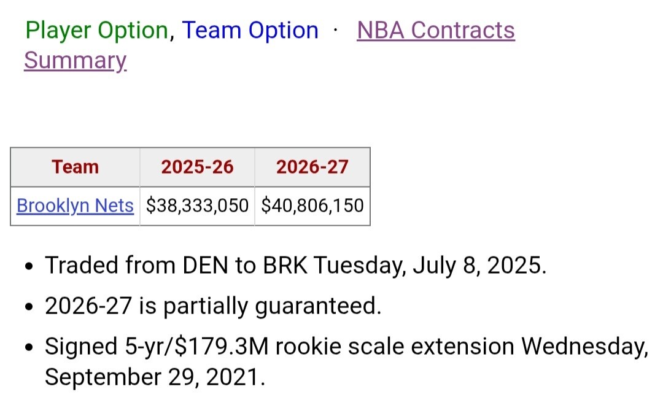The width and height of the screenshot is (663, 416).
Task: Open the Brooklyn Nets team link
Action: click(75, 206)
